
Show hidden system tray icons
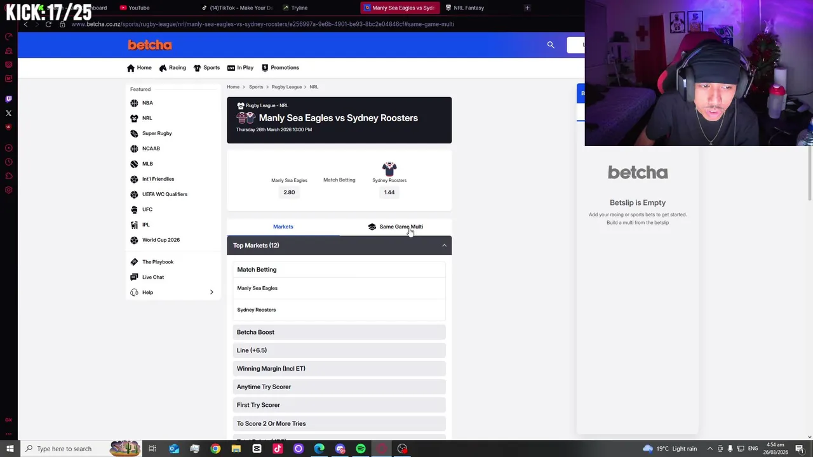(x=710, y=449)
